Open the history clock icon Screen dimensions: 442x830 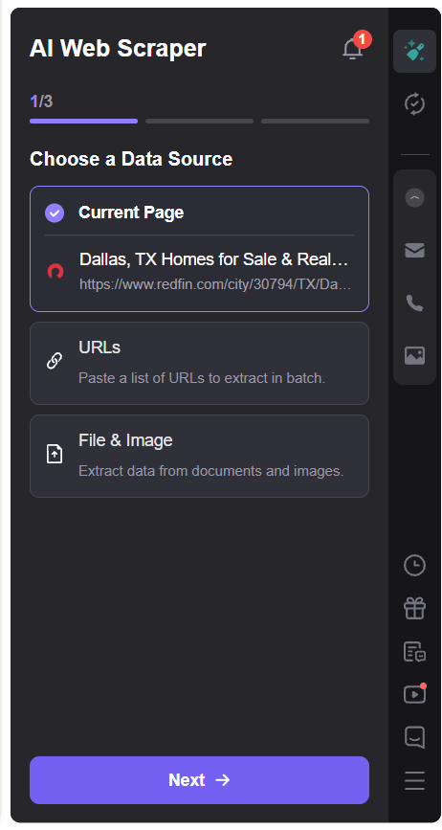point(414,565)
